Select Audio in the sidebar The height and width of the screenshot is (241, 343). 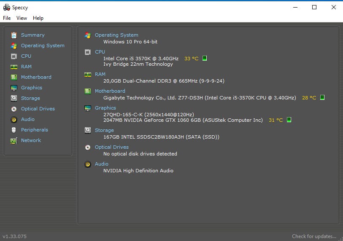[28, 119]
